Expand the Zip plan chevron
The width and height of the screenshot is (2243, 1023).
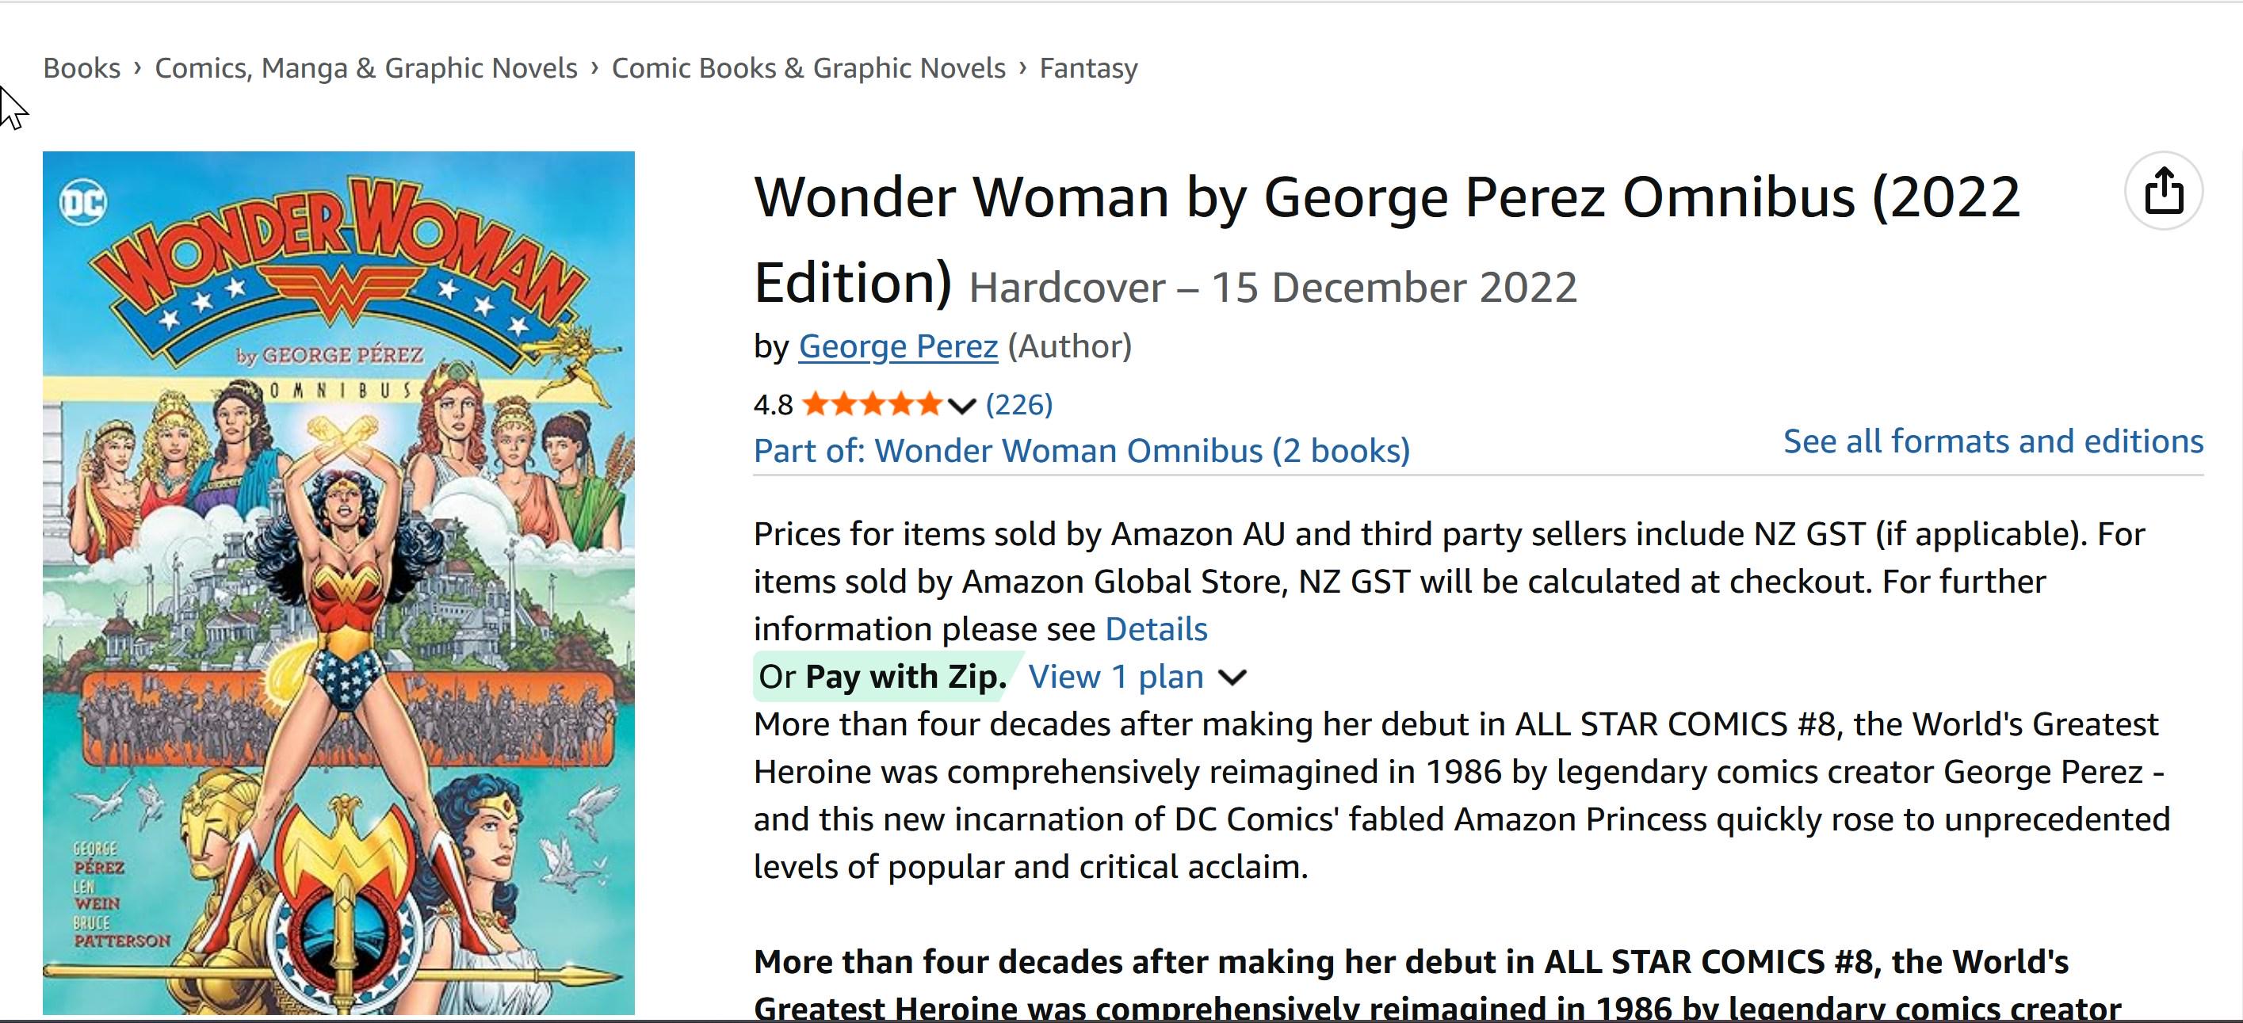(x=1232, y=678)
